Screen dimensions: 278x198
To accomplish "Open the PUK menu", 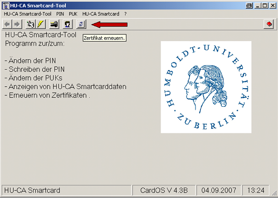I will click(x=73, y=14).
